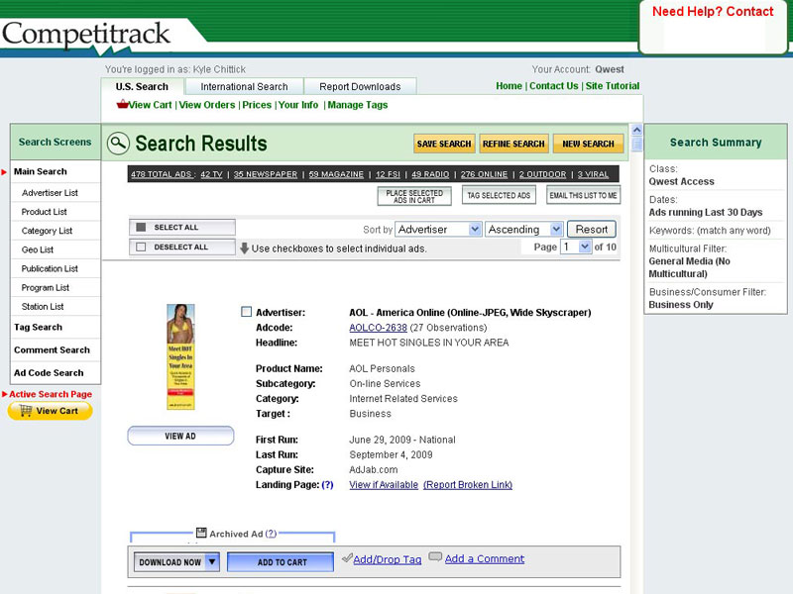793x594 pixels.
Task: Filter results by 35 Newspaper ads
Action: coord(265,174)
